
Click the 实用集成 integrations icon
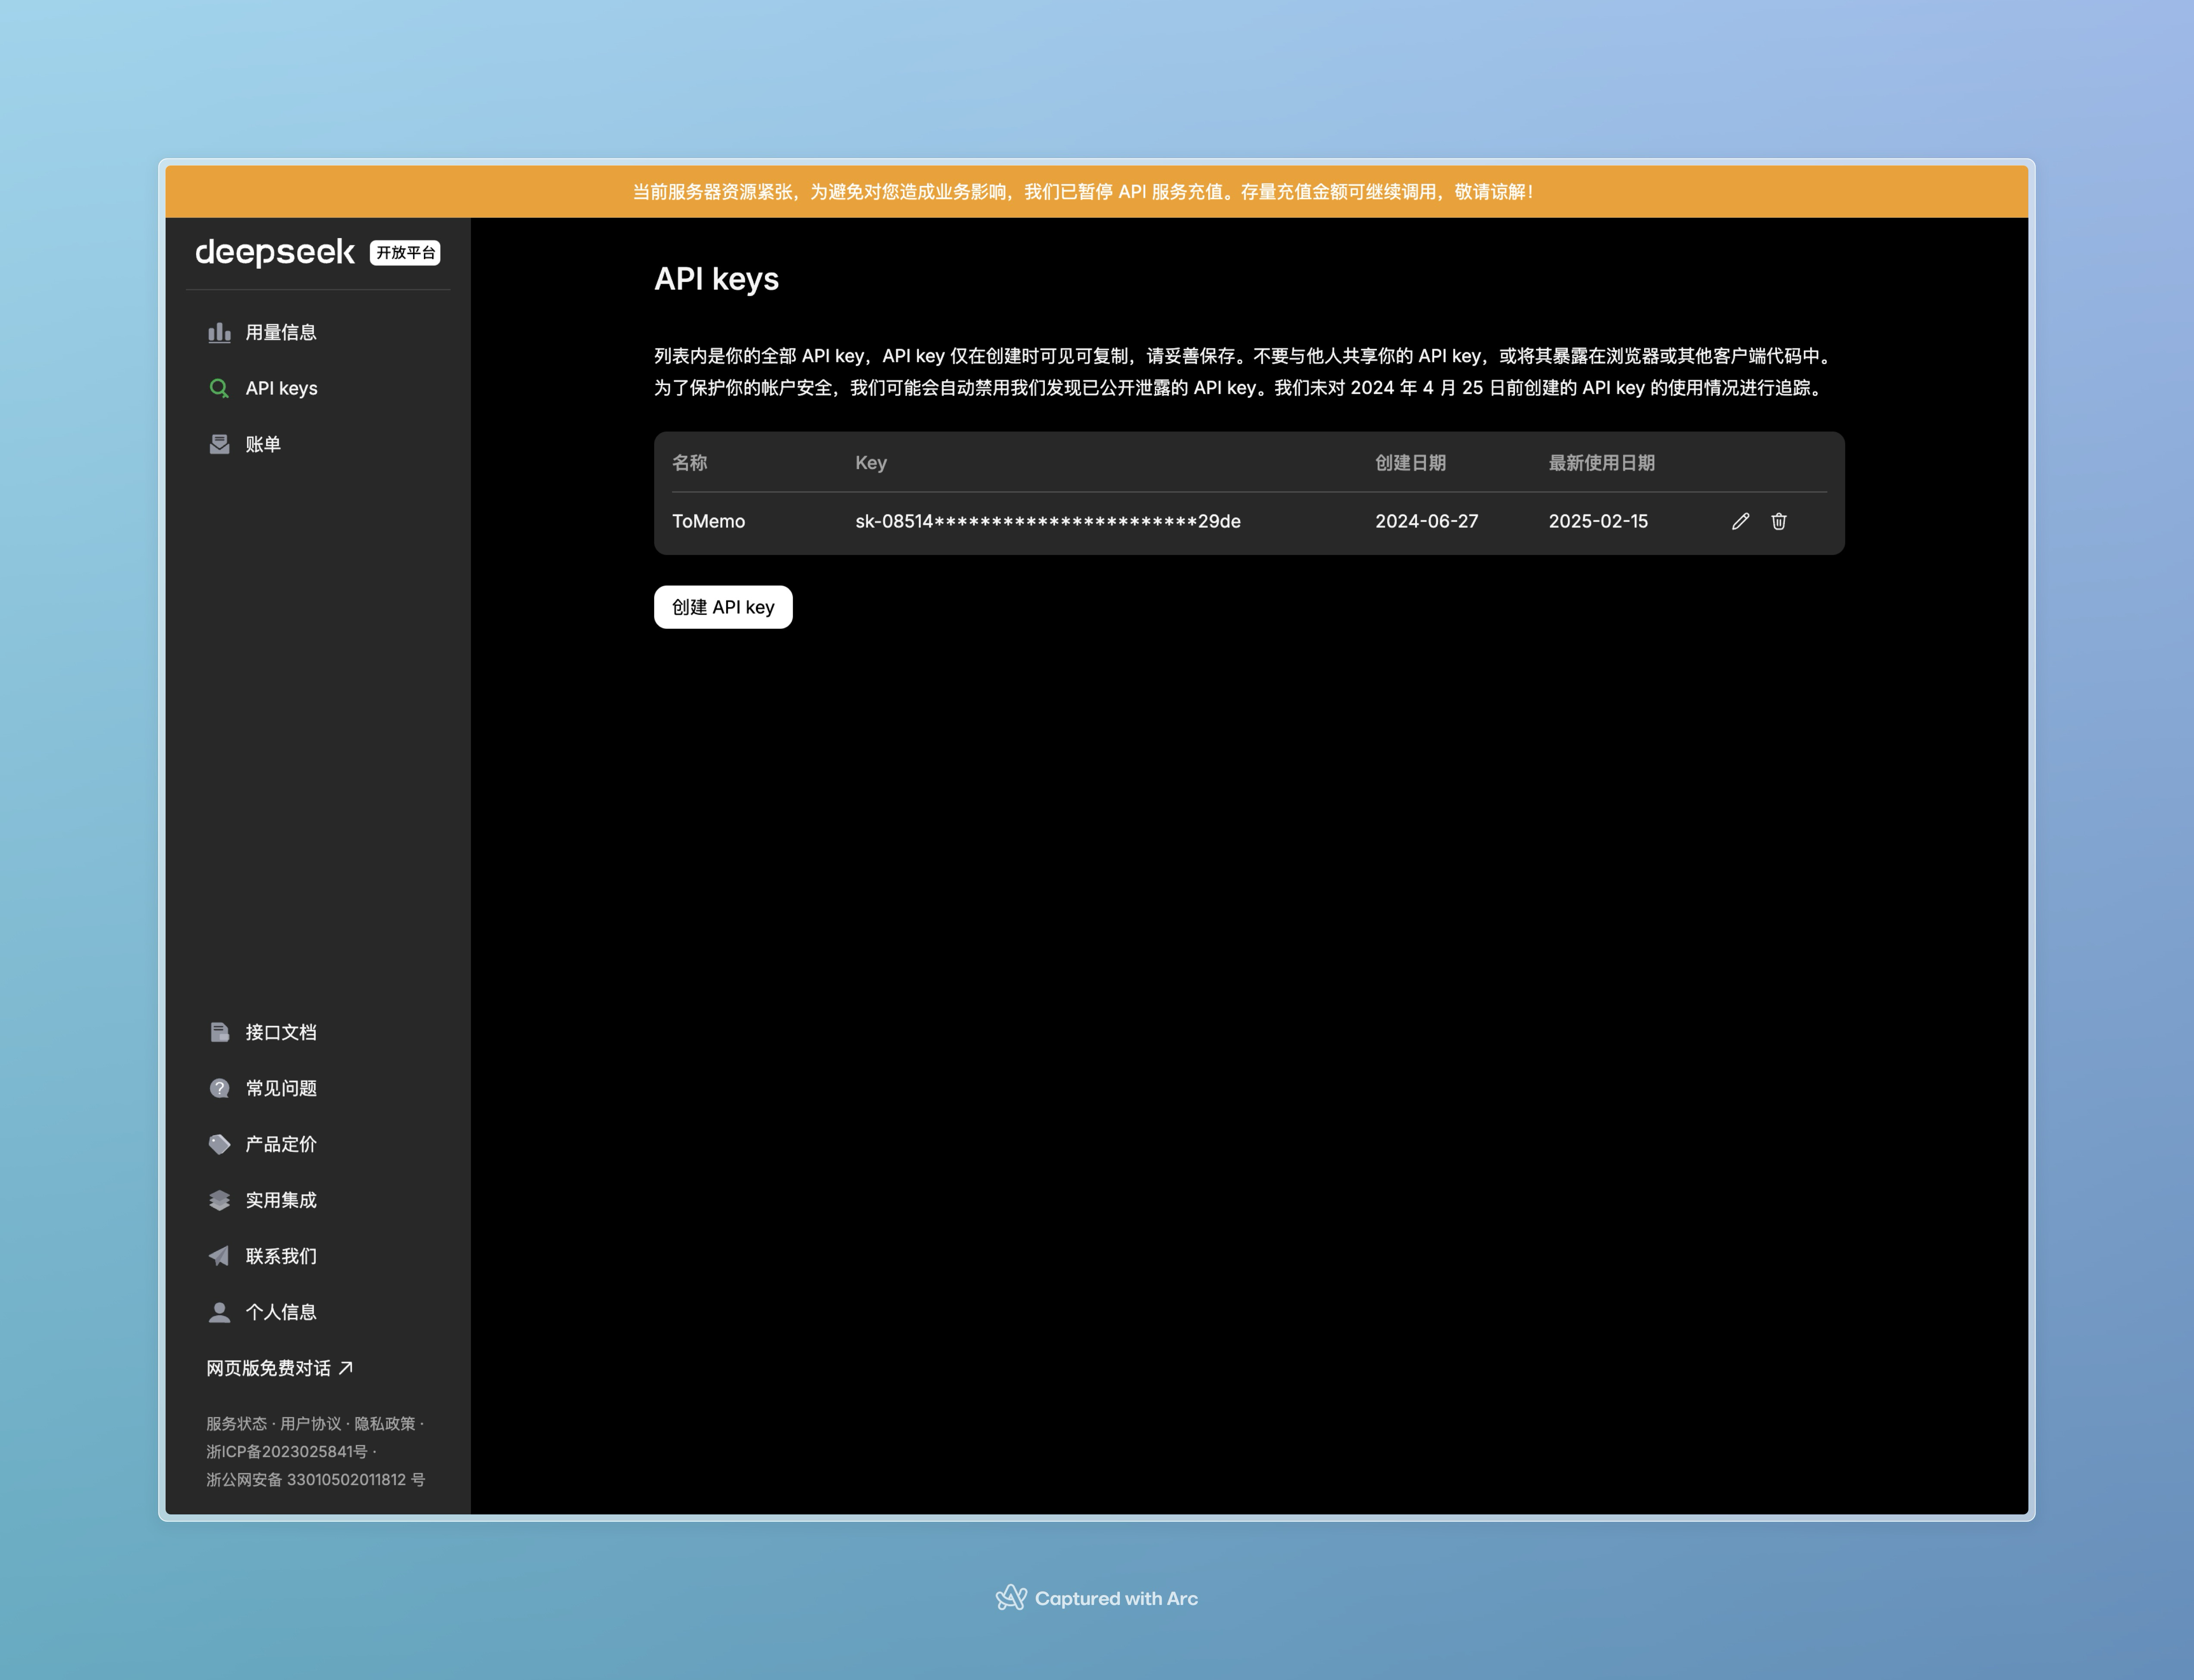point(215,1200)
